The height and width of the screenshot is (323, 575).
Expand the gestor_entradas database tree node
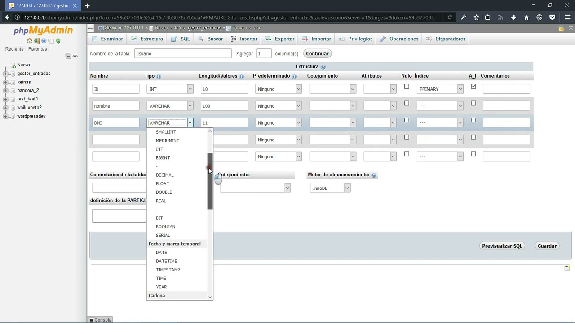click(6, 74)
